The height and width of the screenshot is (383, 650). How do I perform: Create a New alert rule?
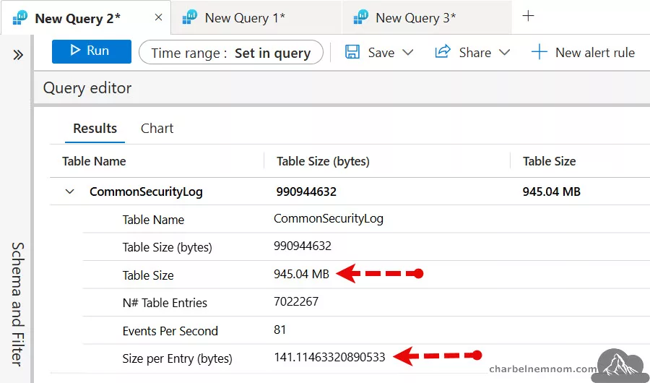click(x=583, y=52)
